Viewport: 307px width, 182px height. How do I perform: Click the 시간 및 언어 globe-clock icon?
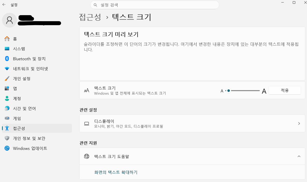tap(7, 109)
